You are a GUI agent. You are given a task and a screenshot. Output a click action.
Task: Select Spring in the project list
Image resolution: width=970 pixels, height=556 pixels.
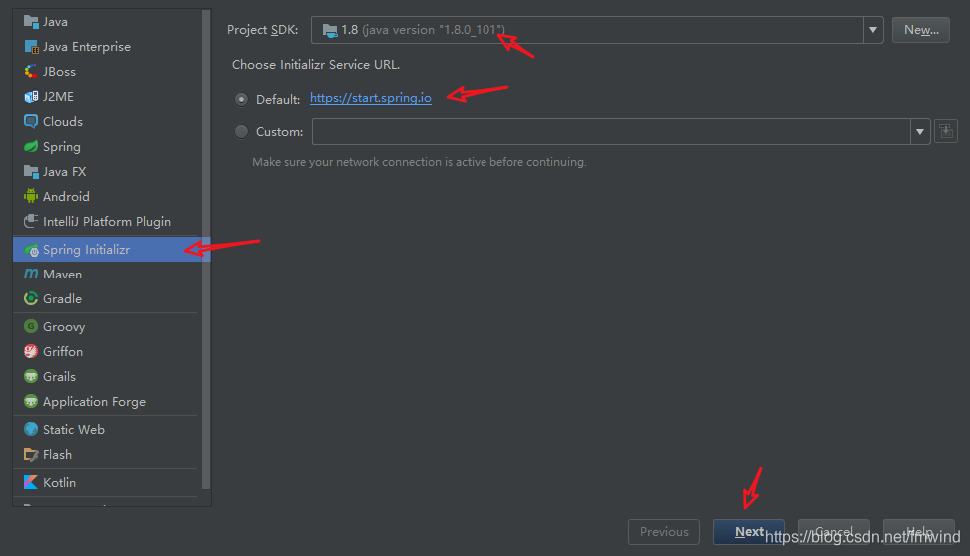(105, 147)
